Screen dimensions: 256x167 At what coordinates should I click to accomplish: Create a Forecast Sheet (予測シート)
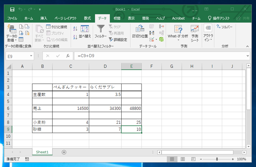[195, 33]
